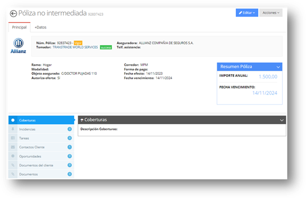Click the bottom Documentos paperclip icon

click(13, 174)
